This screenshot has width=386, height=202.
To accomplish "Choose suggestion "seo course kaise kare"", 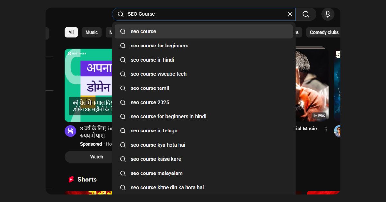I will 204,159.
